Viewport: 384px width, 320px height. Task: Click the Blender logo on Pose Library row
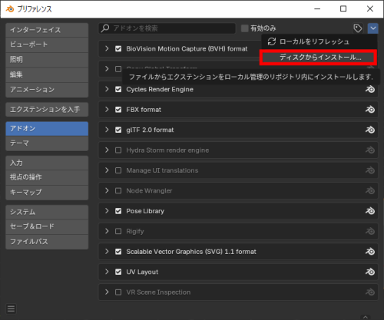pos(370,211)
